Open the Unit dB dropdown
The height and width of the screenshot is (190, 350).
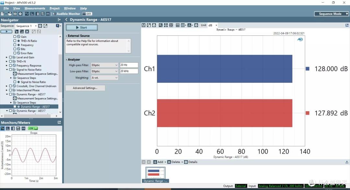pyautogui.click(x=216, y=25)
